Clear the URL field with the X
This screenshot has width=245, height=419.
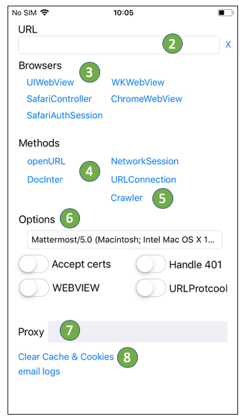coord(228,44)
